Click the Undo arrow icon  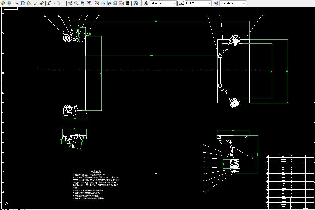49,3
